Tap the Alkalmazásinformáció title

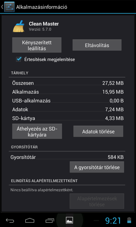click(42, 7)
